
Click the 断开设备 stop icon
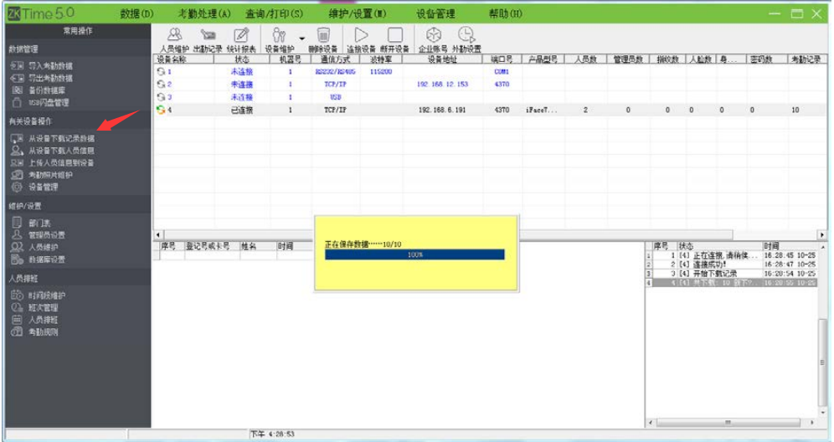[x=394, y=36]
